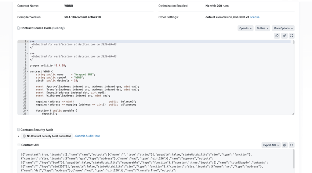
Task: Click the event Transfer code line
Action: (x=88, y=90)
